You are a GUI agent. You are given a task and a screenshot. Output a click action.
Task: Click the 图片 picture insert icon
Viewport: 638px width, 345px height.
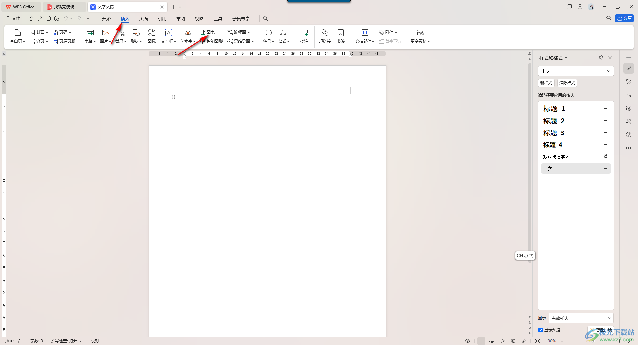click(x=105, y=33)
